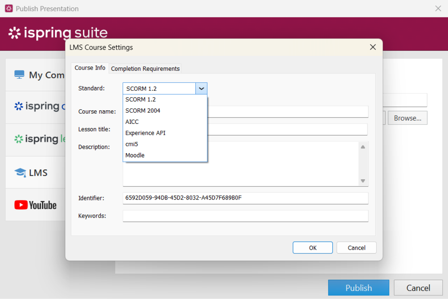Click the Description scrollbar down arrow
The width and height of the screenshot is (448, 299).
(x=363, y=181)
